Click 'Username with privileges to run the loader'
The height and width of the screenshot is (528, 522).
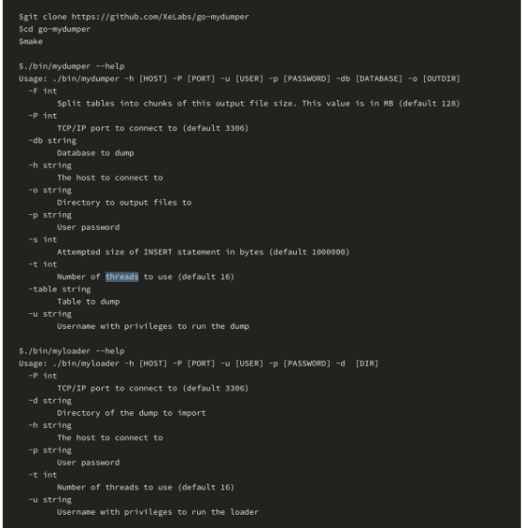click(x=158, y=512)
